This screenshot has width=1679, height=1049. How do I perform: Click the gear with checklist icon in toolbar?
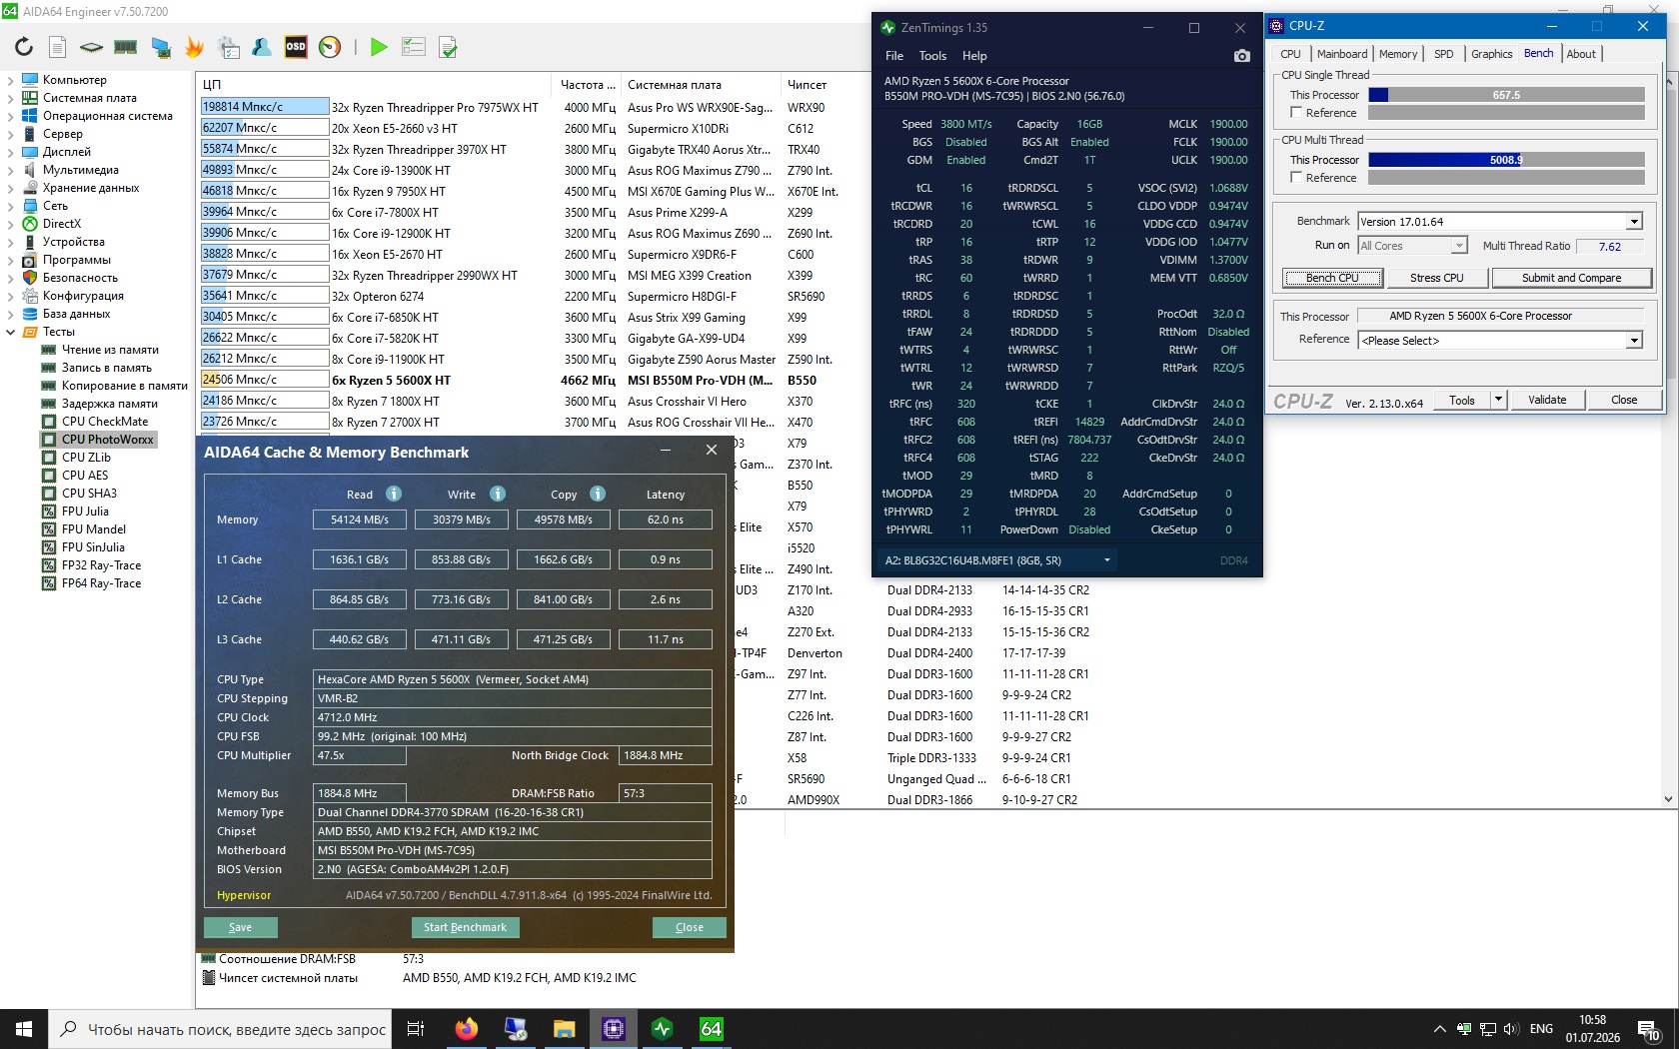point(229,47)
